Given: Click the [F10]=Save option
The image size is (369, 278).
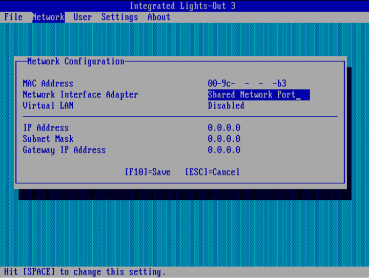Looking at the screenshot, I should pyautogui.click(x=148, y=172).
